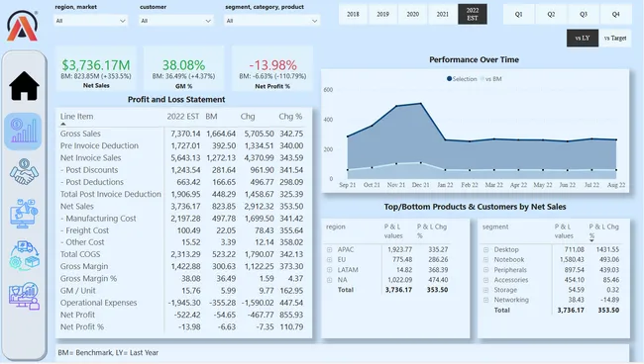
Task: Open the finance view coin-and-bars icon
Action: coord(23,132)
